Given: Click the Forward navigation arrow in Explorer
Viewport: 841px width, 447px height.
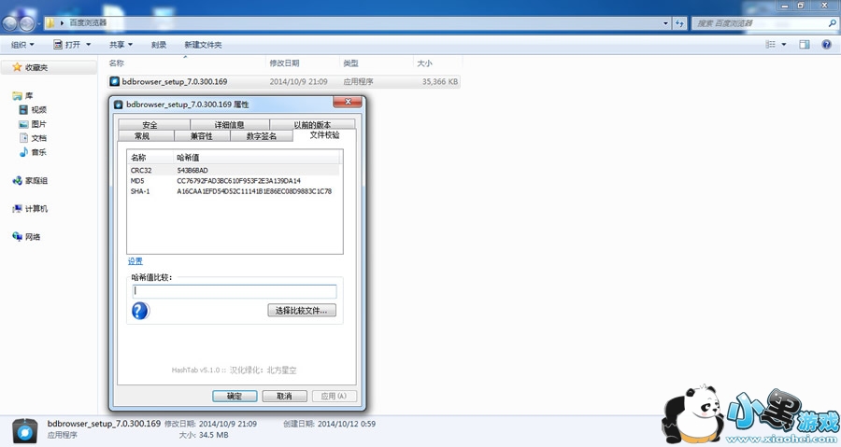Looking at the screenshot, I should coord(27,23).
